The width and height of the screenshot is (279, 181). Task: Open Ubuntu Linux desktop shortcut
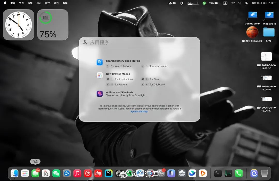(252, 18)
